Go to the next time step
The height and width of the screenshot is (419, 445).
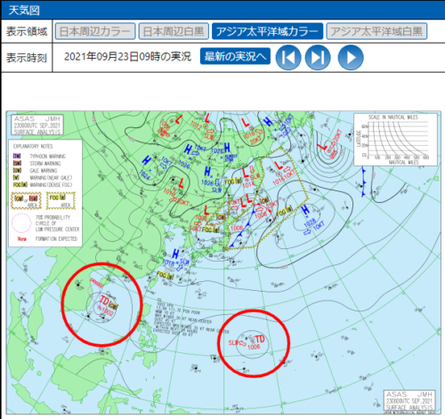coord(318,57)
